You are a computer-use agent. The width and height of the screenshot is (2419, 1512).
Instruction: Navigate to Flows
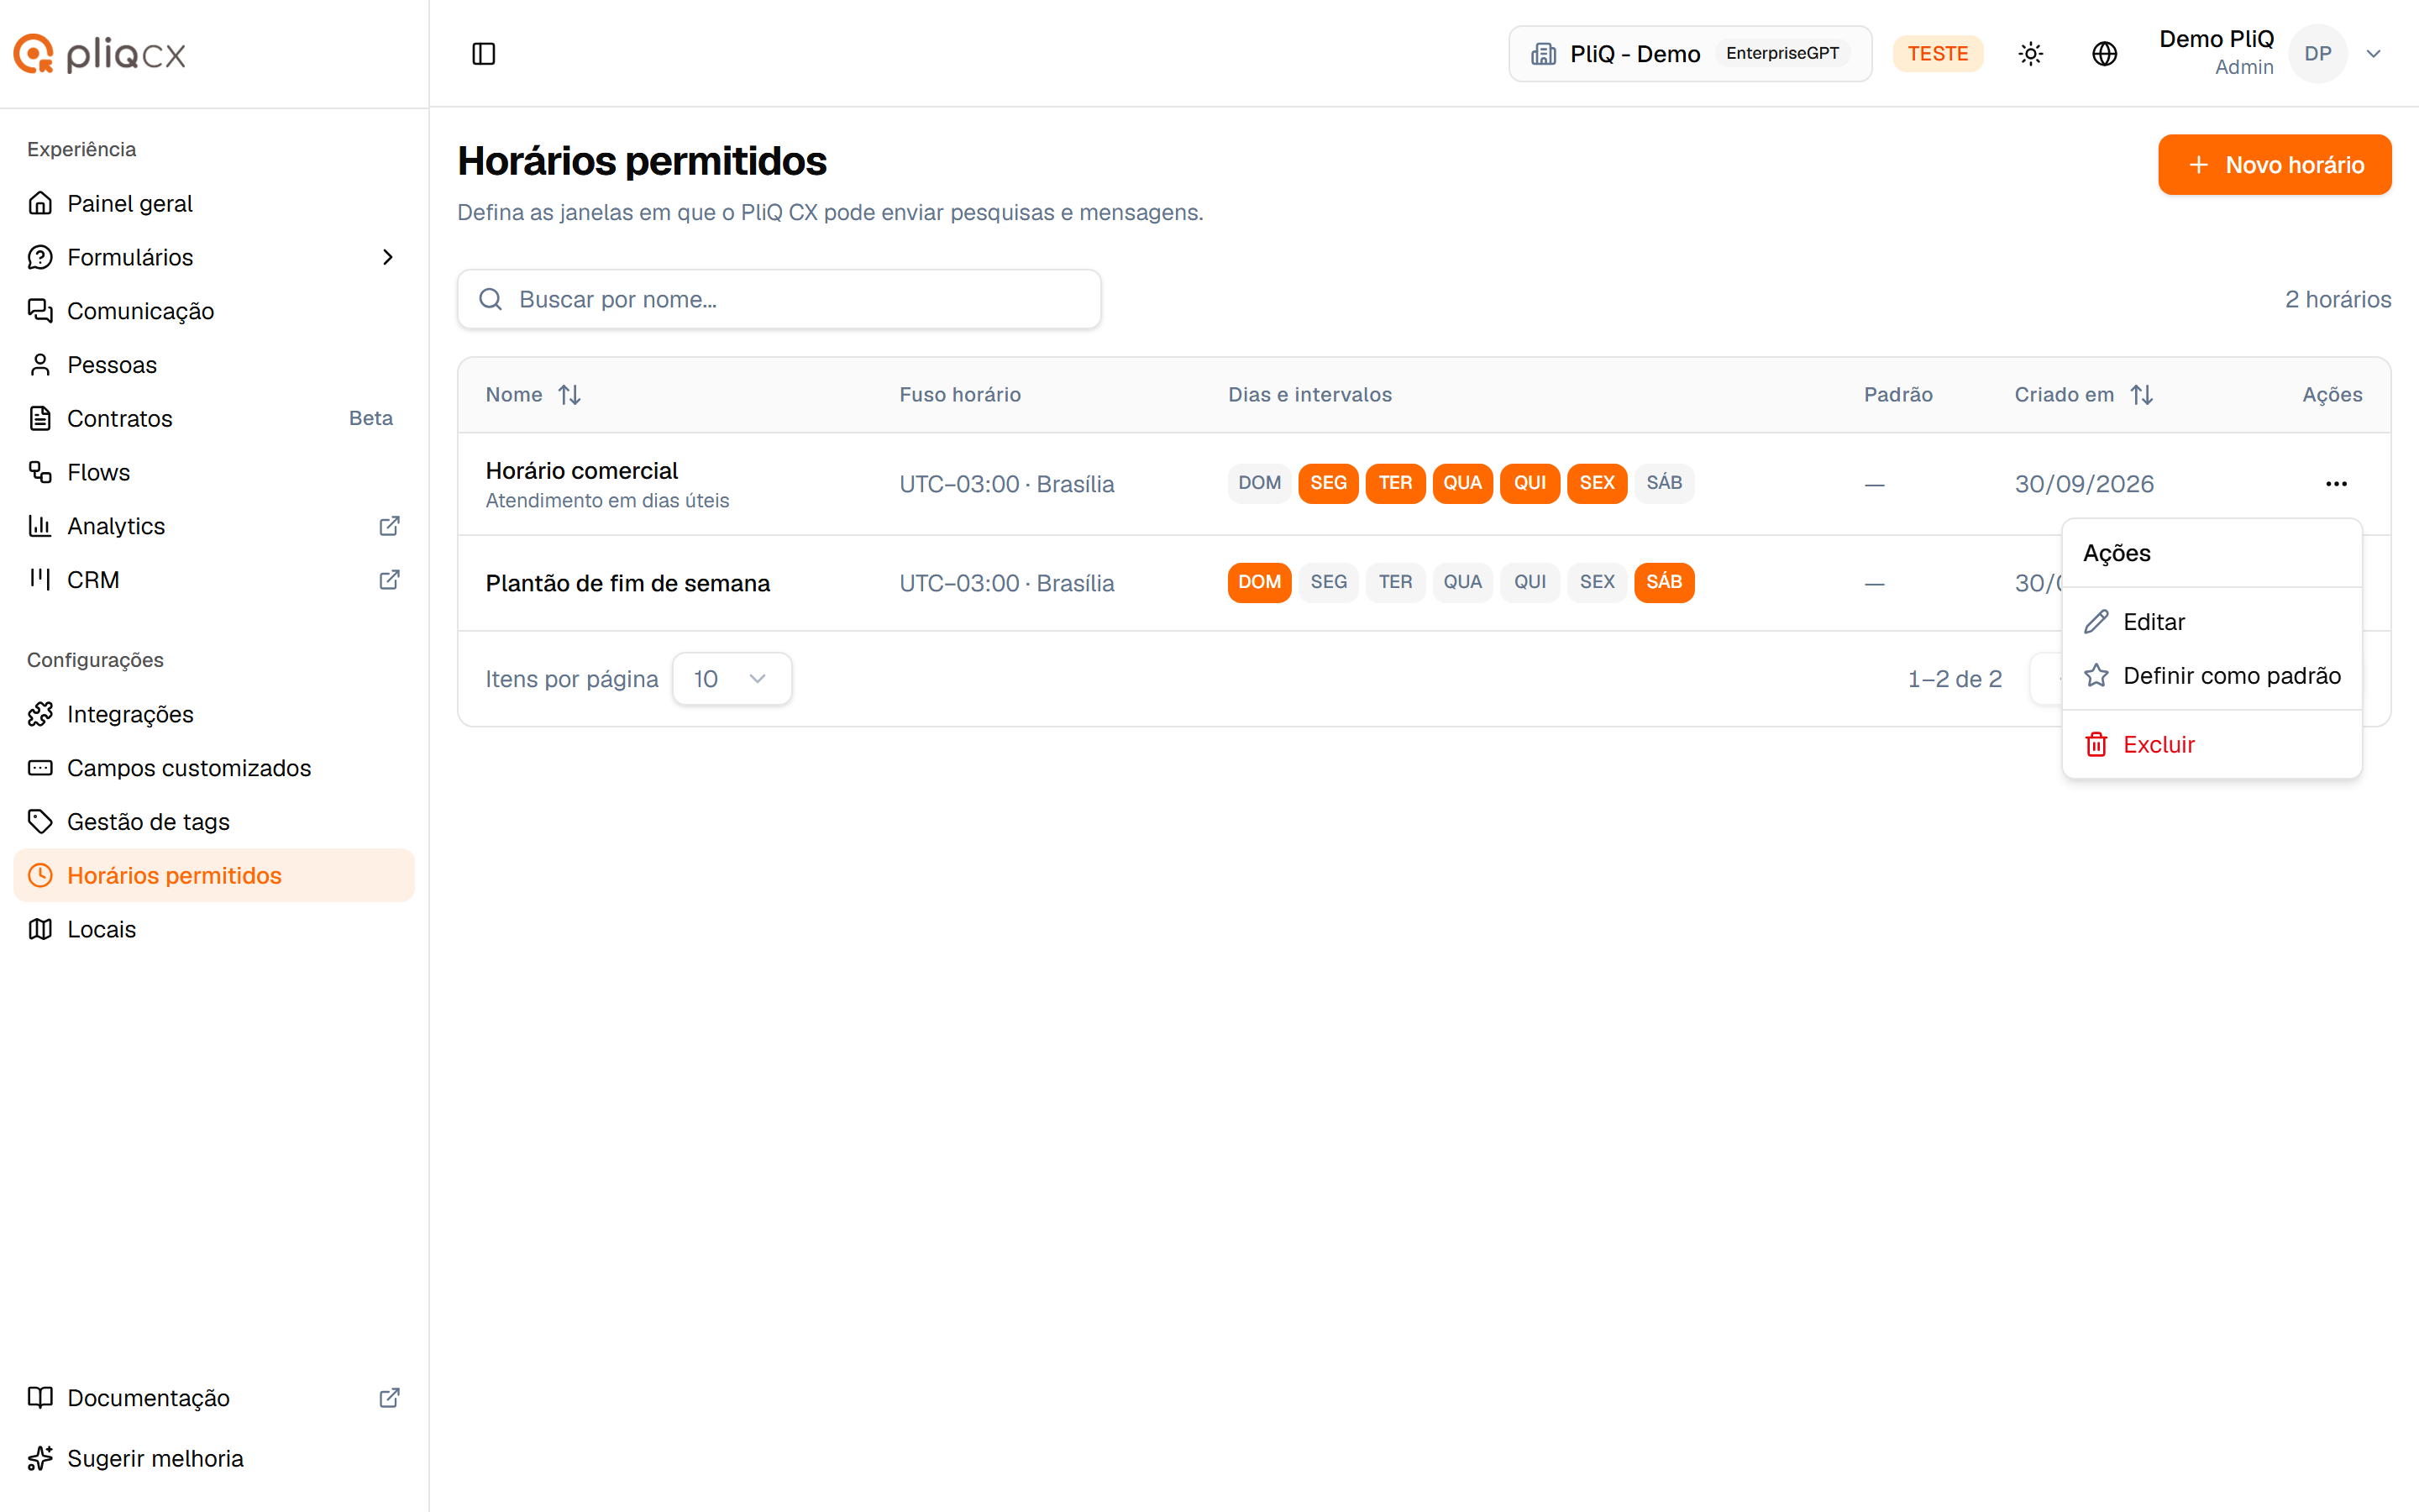coord(214,472)
